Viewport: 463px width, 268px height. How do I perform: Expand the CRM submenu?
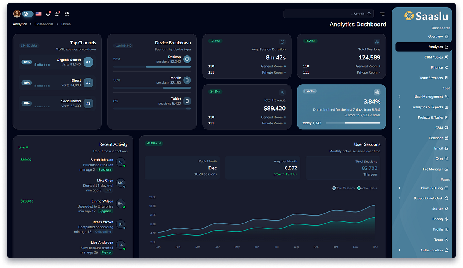coord(423,128)
